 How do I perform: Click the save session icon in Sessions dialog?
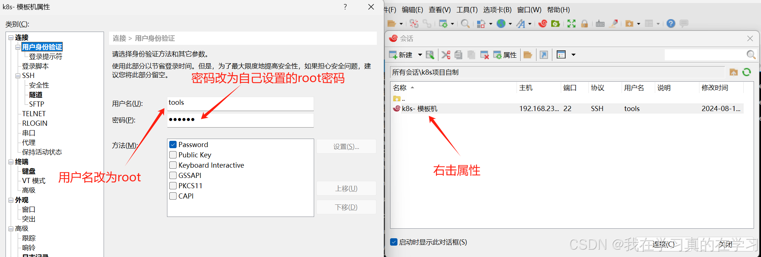pos(430,55)
